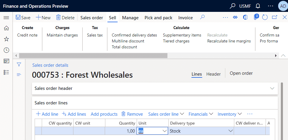
Task: Remove the selected order line
Action: click(x=132, y=114)
